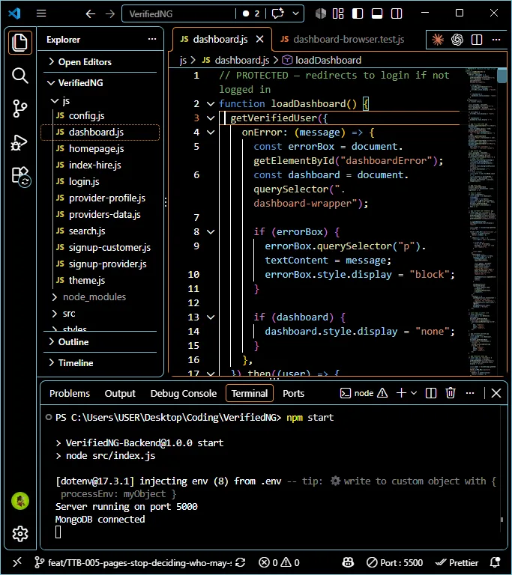Open Explorer Views and More Actions ellipsis
Screen dimensions: 512x575
(152, 39)
